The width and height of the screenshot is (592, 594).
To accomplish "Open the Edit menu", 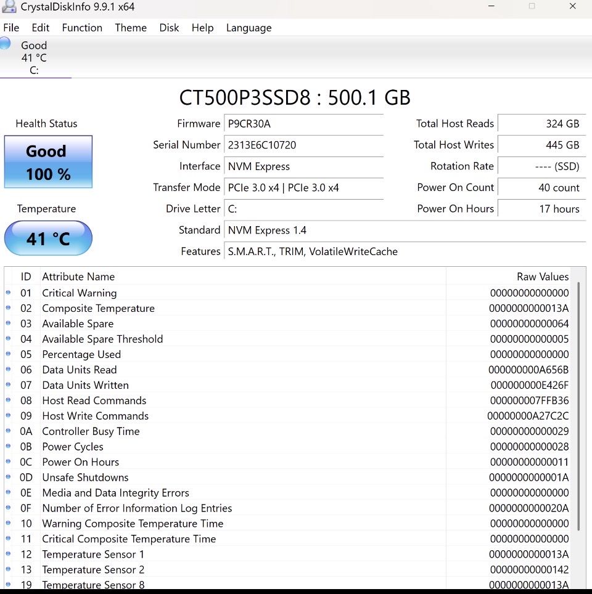I will (41, 28).
